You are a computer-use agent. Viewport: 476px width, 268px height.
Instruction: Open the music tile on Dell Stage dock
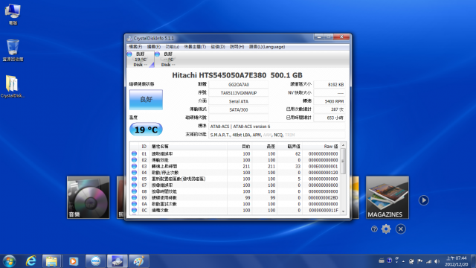pyautogui.click(x=88, y=197)
